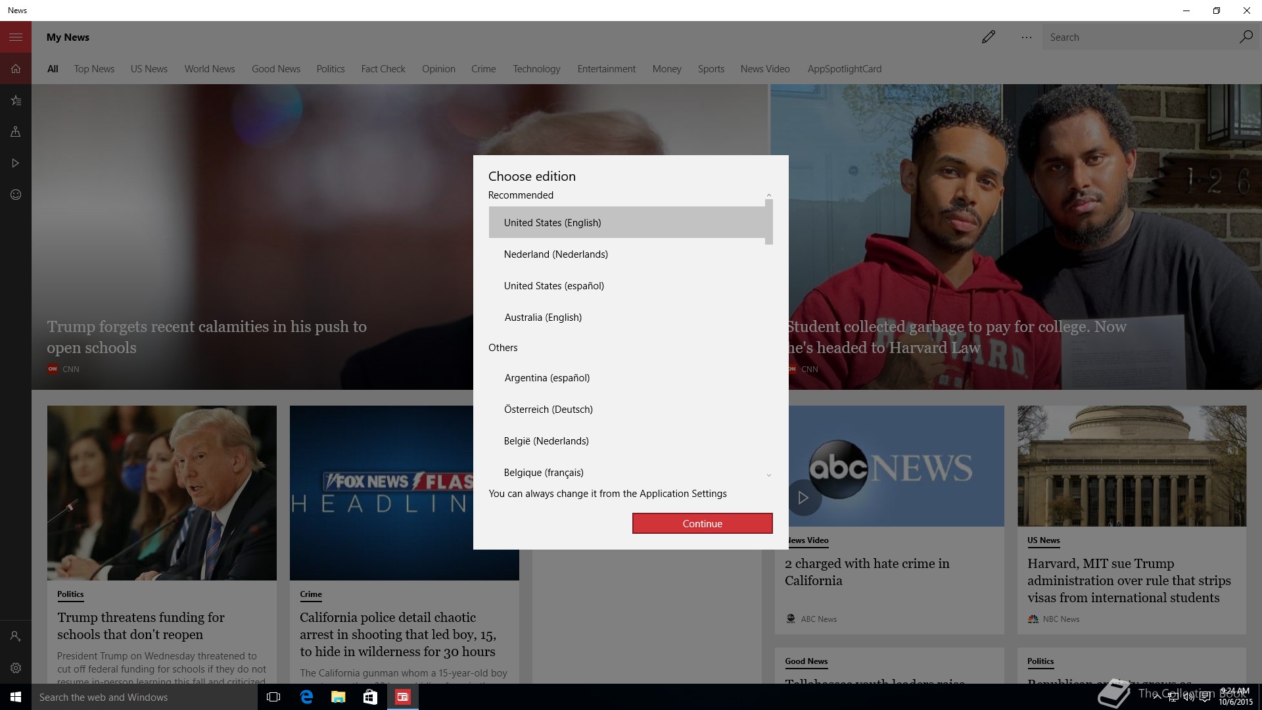This screenshot has width=1262, height=710.
Task: Click Good News label on bottom card
Action: (x=806, y=661)
